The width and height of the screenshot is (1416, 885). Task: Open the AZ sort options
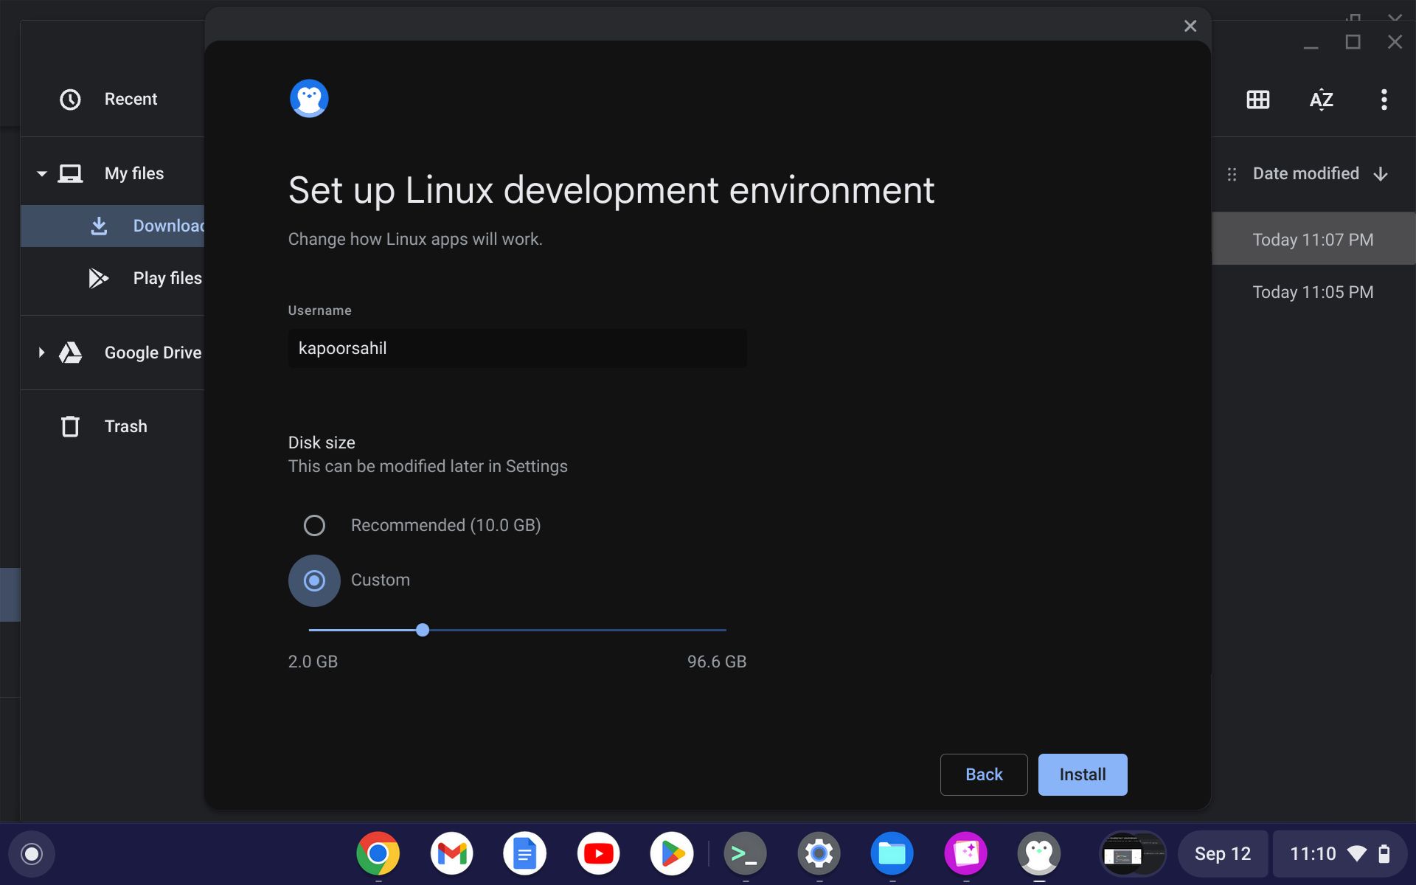tap(1321, 100)
